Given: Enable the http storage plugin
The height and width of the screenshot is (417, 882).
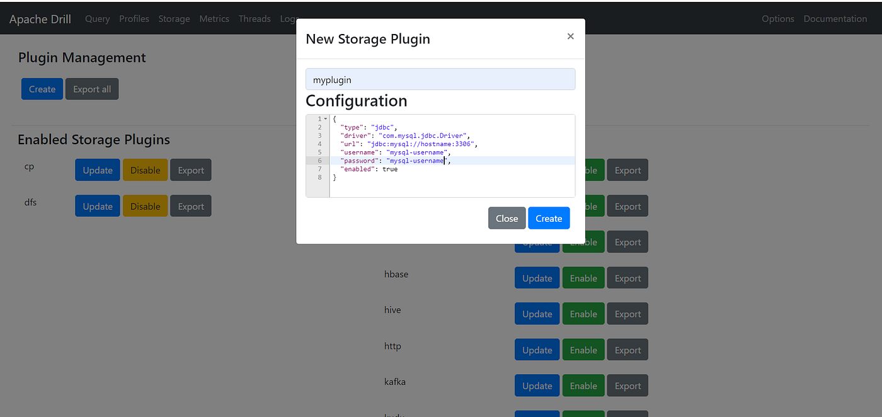Looking at the screenshot, I should [583, 350].
